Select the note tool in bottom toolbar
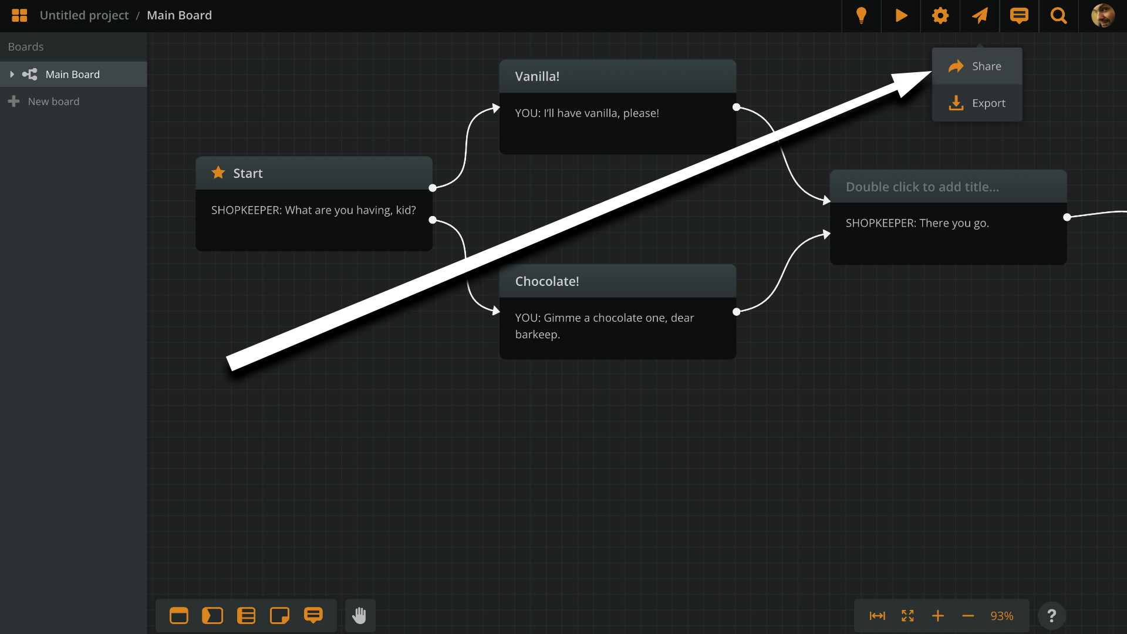 coord(279,615)
